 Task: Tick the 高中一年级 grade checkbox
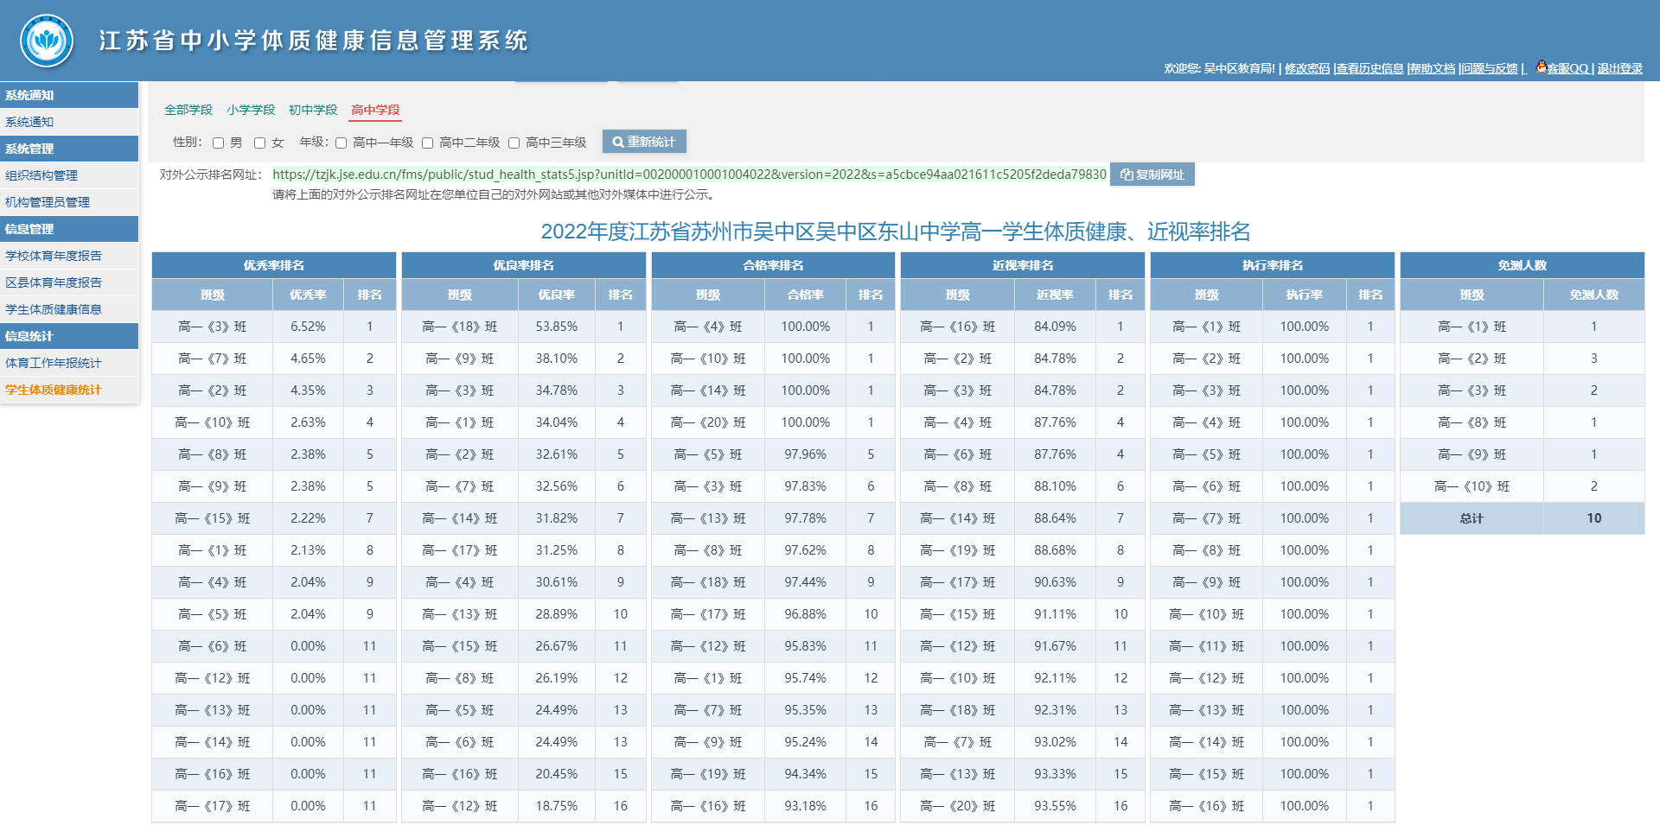(x=341, y=143)
